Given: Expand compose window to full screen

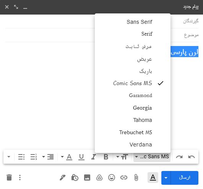Looking at the screenshot, I should tap(16, 7).
